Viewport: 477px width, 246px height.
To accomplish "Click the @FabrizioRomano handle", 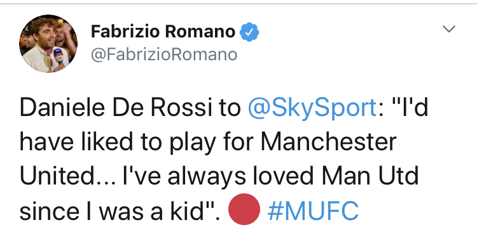I will 164,55.
